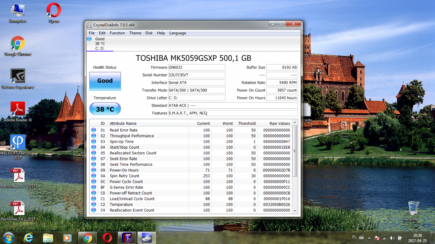Click status orb for Spin Retry Count

pos(94,176)
